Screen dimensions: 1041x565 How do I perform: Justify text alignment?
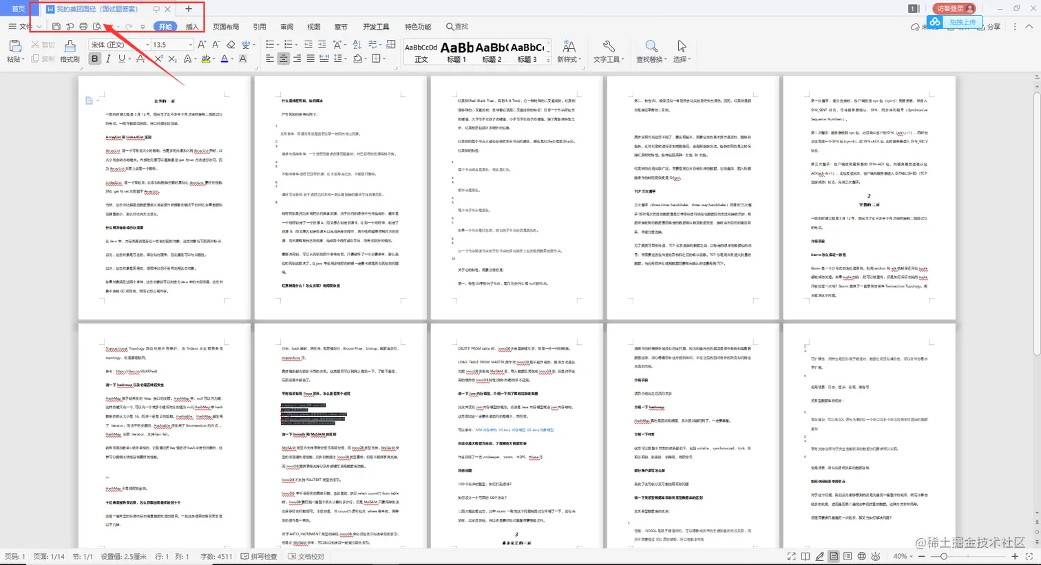pyautogui.click(x=311, y=59)
